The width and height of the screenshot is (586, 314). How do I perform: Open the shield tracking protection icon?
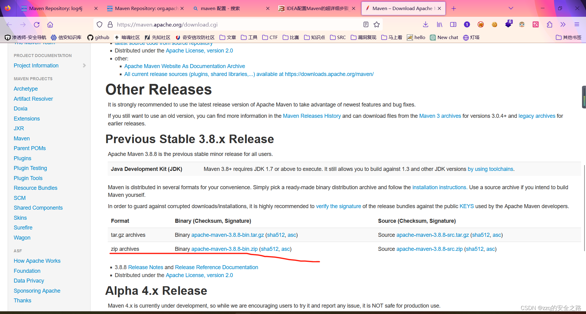(99, 25)
